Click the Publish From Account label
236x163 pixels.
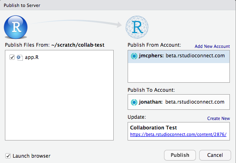(154, 45)
